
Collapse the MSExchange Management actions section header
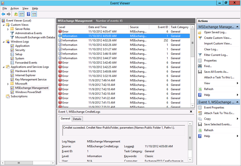coord(237,27)
